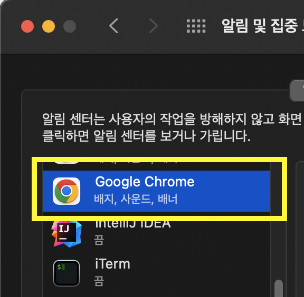Click the app list scrollbar thumb
Viewport: 304px width, 297px height.
[279, 288]
